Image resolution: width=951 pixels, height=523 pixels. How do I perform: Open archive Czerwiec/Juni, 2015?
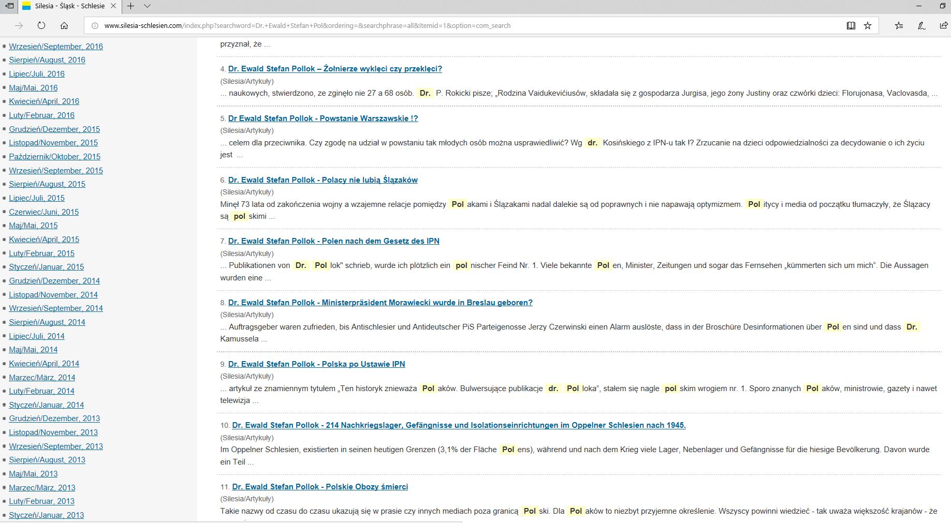tap(44, 212)
